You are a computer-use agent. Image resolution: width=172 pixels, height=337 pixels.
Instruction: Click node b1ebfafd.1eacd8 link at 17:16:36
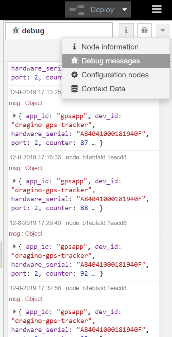tap(96, 158)
